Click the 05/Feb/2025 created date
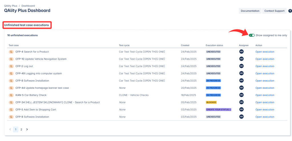The height and width of the screenshot is (141, 292). (189, 102)
